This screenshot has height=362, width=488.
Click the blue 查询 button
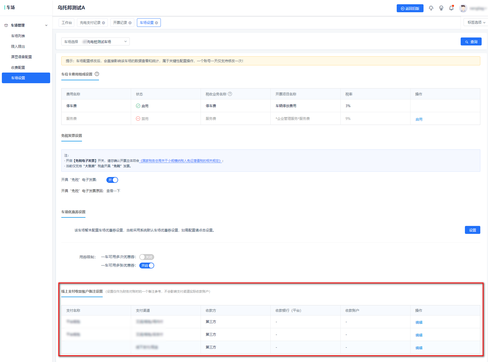(471, 42)
